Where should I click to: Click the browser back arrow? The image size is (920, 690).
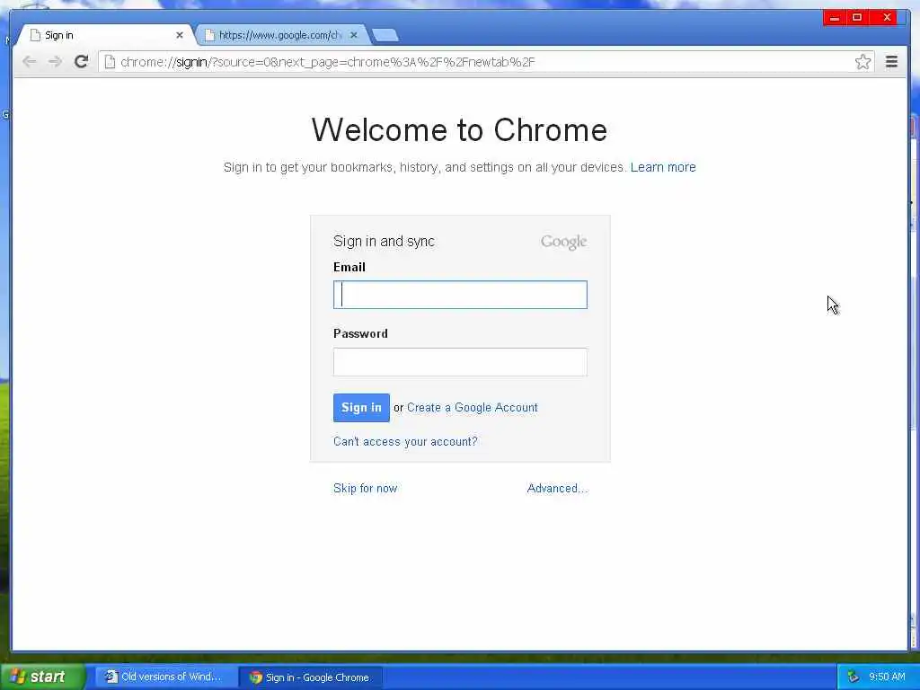click(x=30, y=62)
